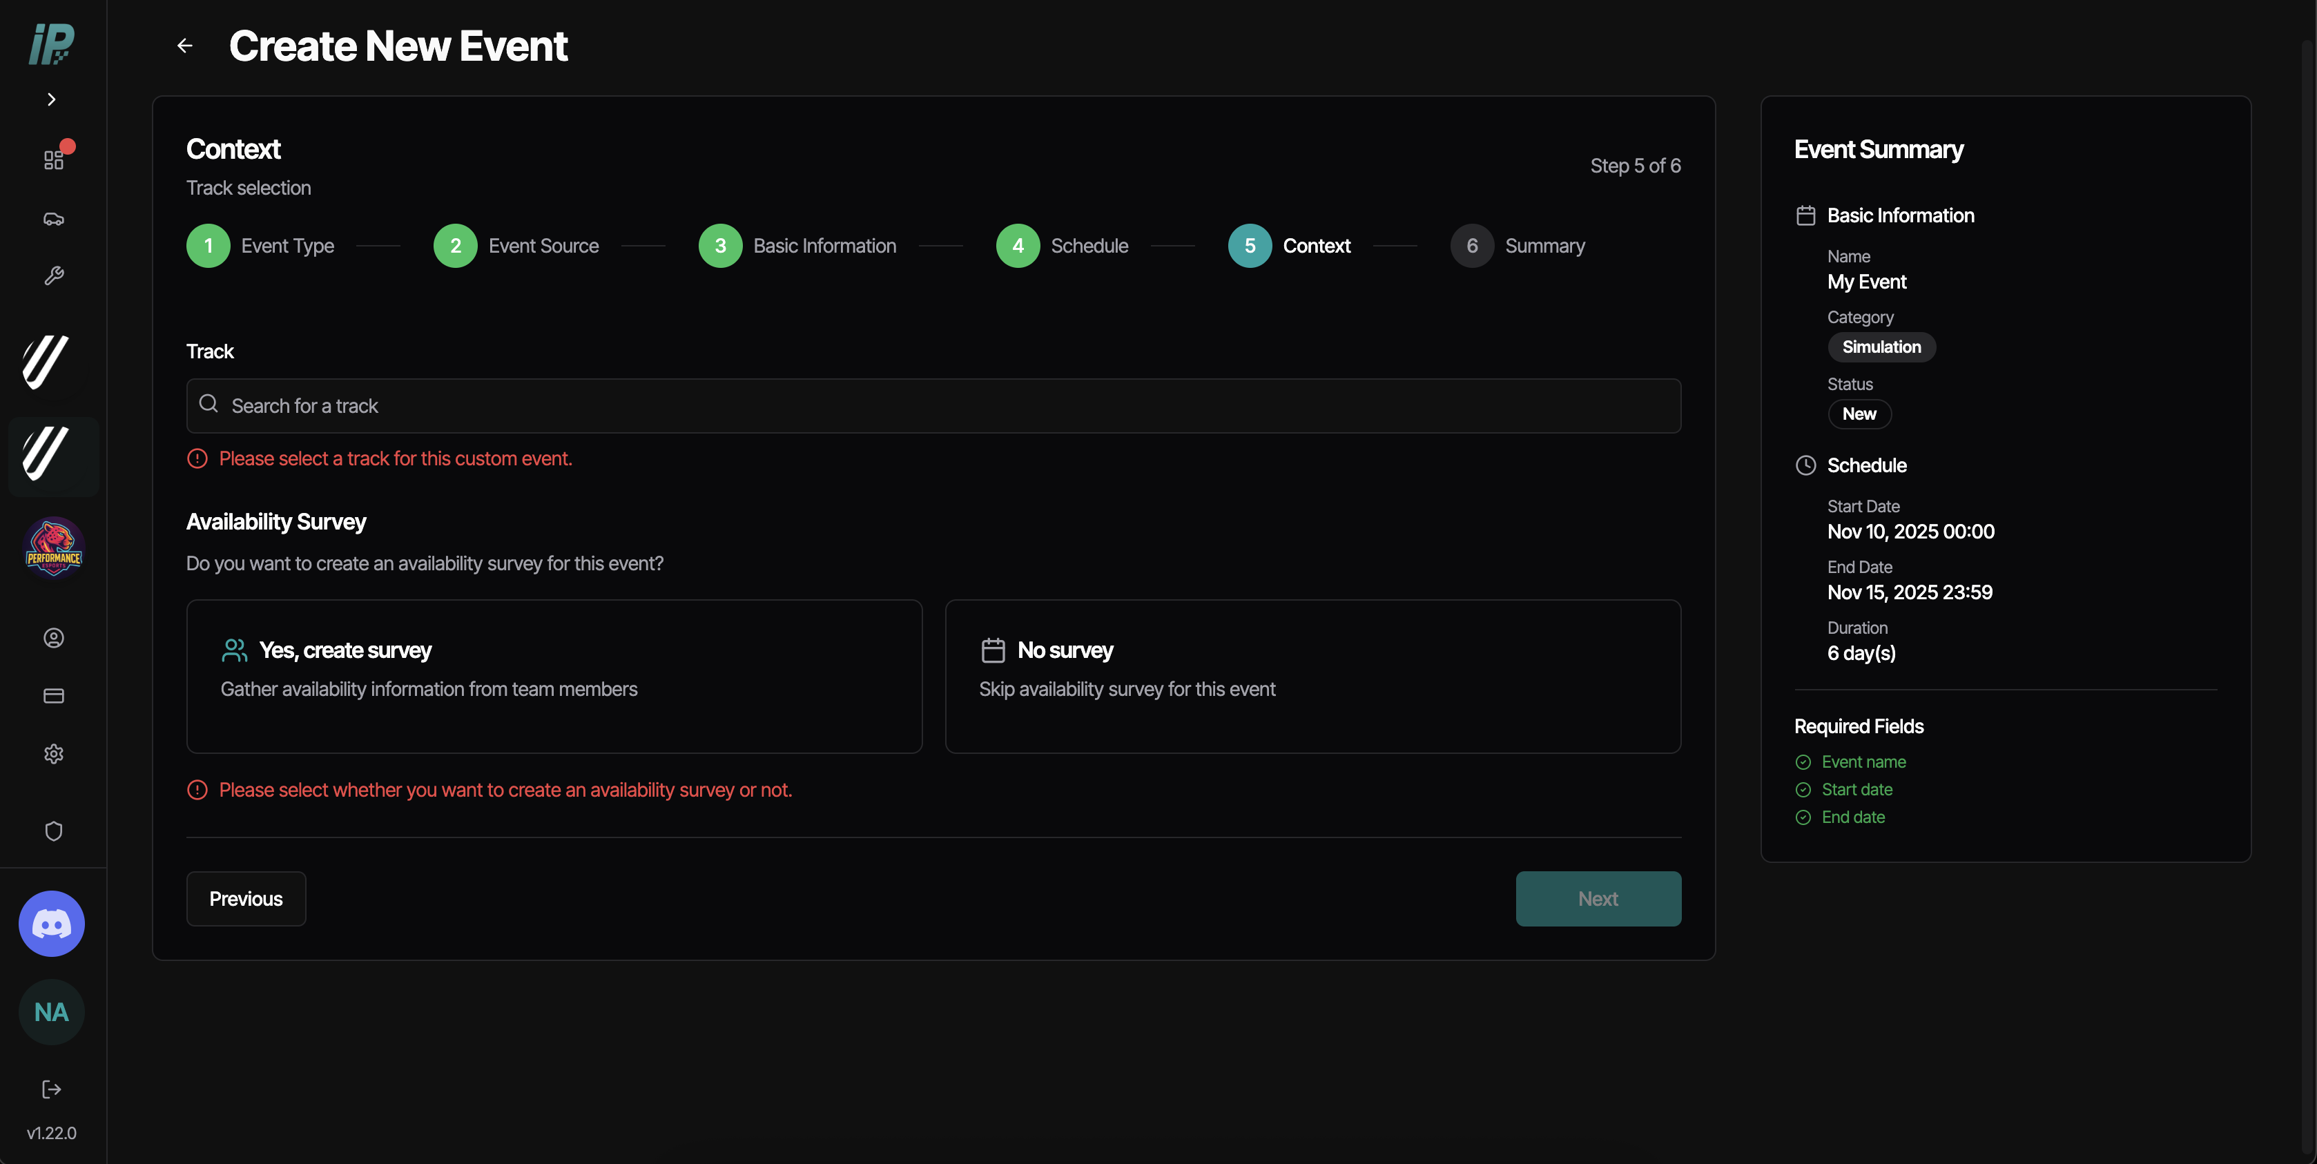The height and width of the screenshot is (1164, 2317).
Task: Click the Previous button
Action: pos(246,899)
